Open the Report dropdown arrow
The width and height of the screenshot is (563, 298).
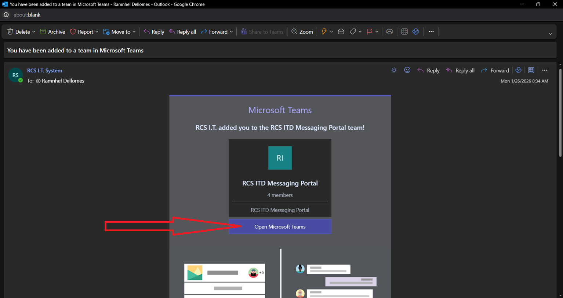(x=97, y=32)
